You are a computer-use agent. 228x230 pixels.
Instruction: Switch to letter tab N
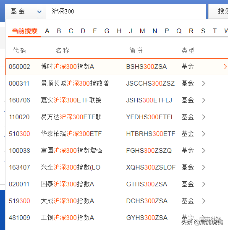point(155,31)
